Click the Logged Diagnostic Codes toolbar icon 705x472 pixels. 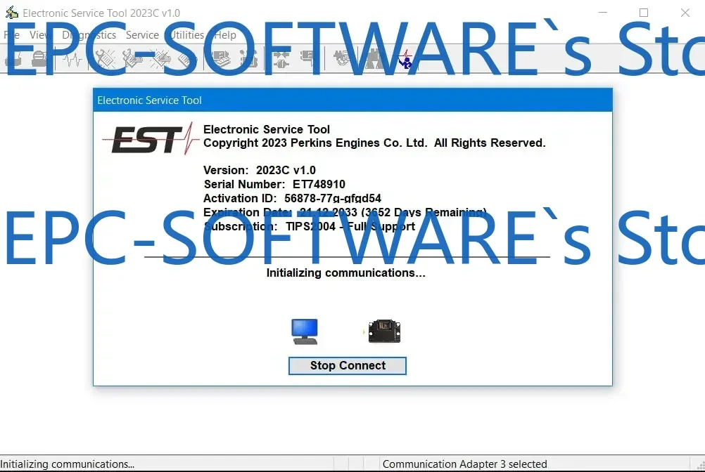pyautogui.click(x=132, y=59)
